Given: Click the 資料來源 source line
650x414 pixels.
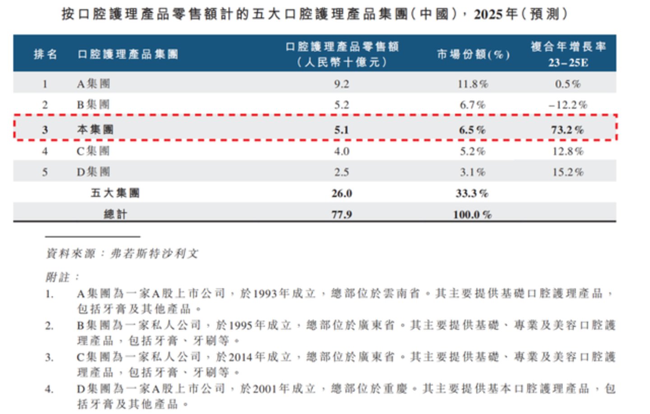Looking at the screenshot, I should [x=123, y=253].
